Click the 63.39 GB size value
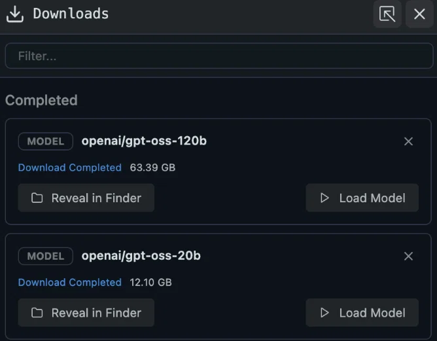This screenshot has width=437, height=341. pos(152,168)
